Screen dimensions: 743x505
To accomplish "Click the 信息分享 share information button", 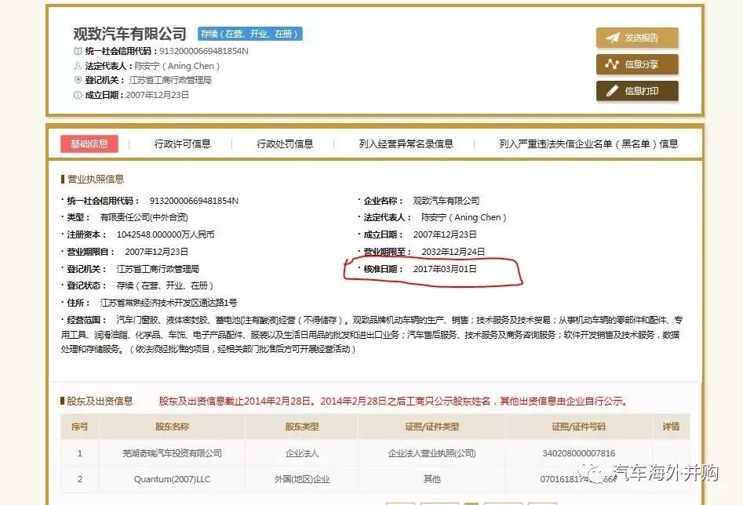I will pyautogui.click(x=637, y=64).
